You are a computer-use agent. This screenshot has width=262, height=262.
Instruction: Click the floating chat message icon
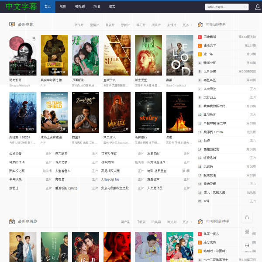(x=247, y=245)
